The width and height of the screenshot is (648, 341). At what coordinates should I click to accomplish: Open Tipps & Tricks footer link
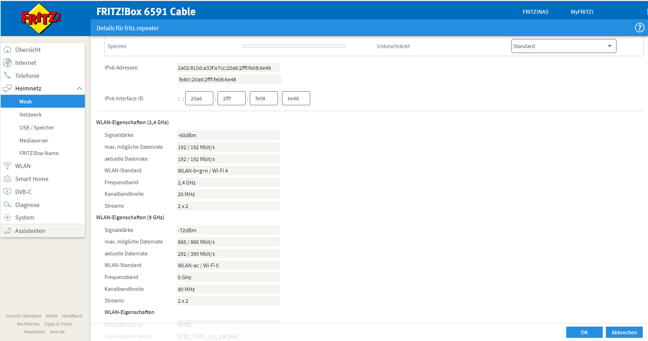[x=58, y=324]
